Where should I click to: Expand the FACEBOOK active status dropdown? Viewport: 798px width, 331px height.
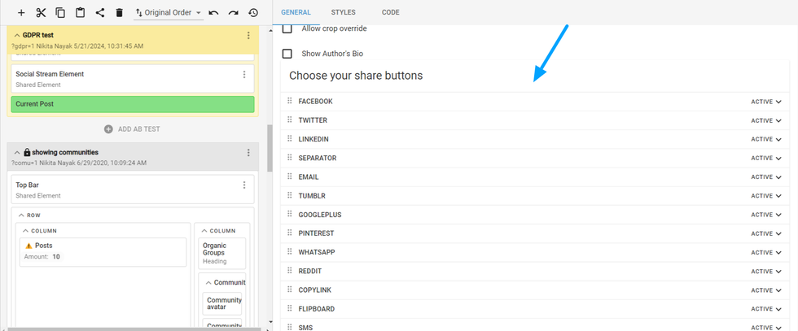pos(766,102)
